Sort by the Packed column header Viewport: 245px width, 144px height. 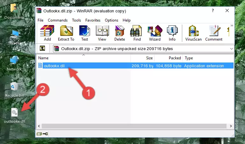click(169, 58)
